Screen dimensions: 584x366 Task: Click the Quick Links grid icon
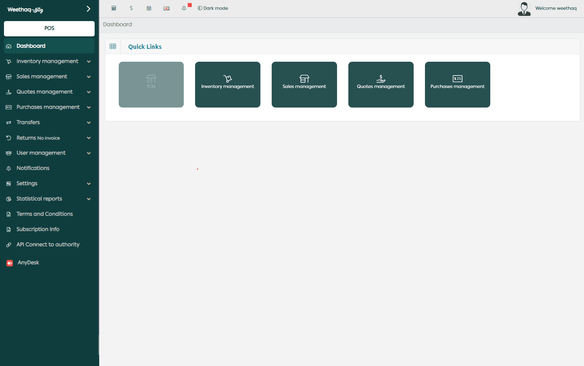pos(113,46)
